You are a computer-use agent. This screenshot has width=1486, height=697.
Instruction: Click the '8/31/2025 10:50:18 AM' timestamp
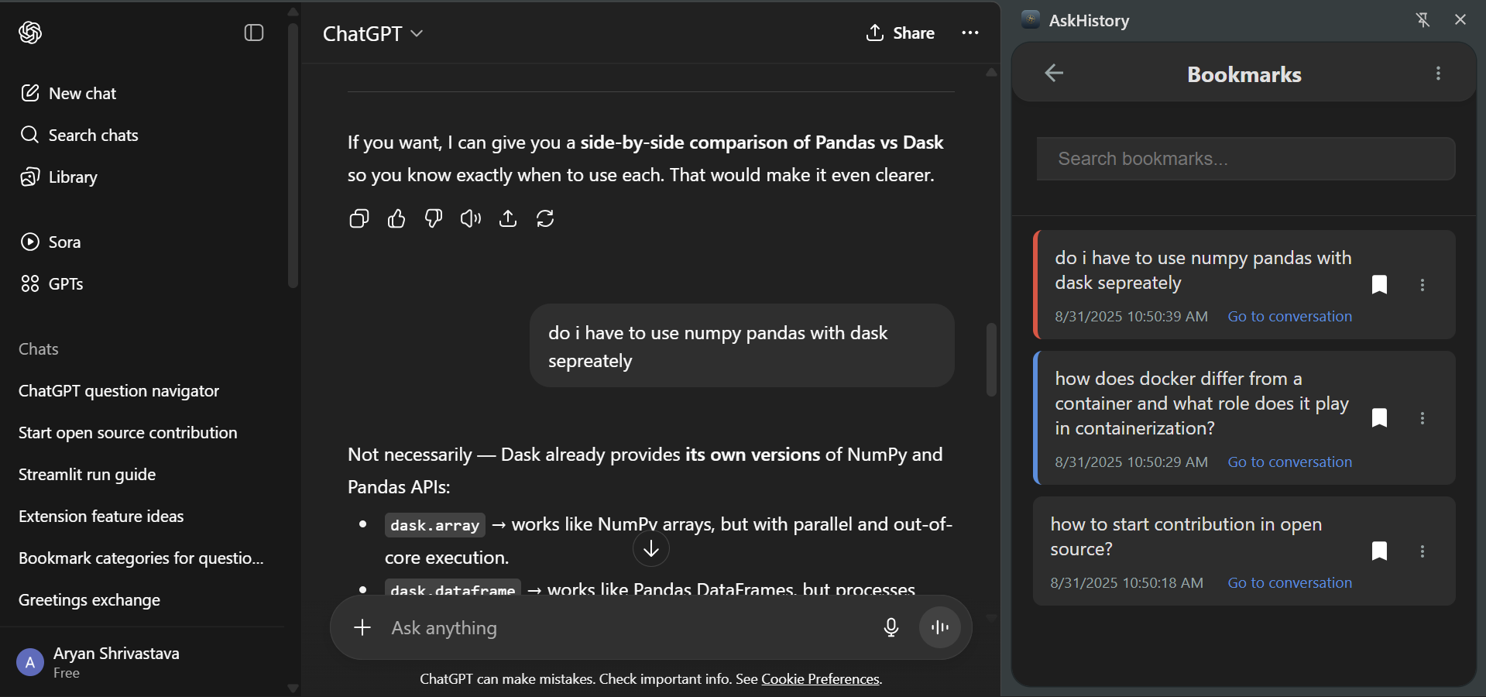point(1127,583)
